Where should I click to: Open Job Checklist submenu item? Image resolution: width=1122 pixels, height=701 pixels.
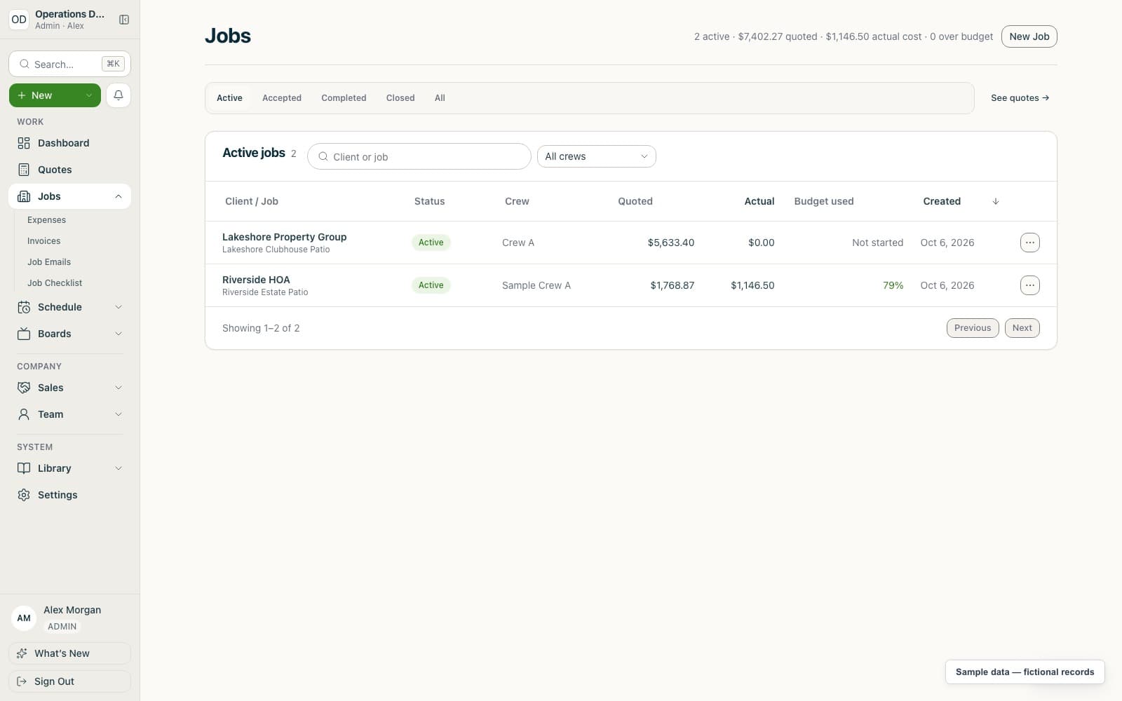55,283
